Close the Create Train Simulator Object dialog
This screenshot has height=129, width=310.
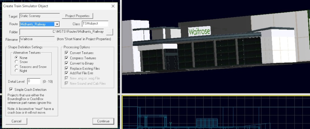113,6
